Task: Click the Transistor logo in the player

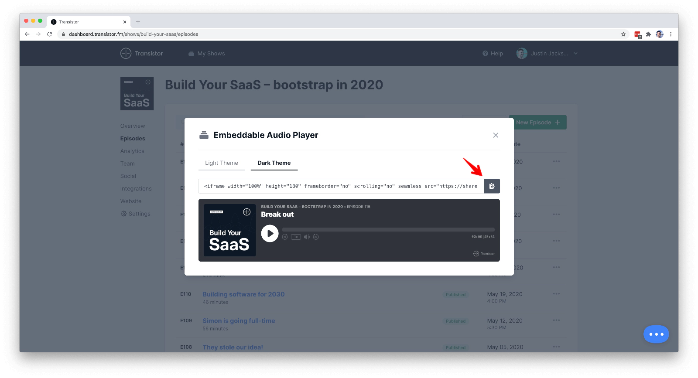Action: (484, 254)
